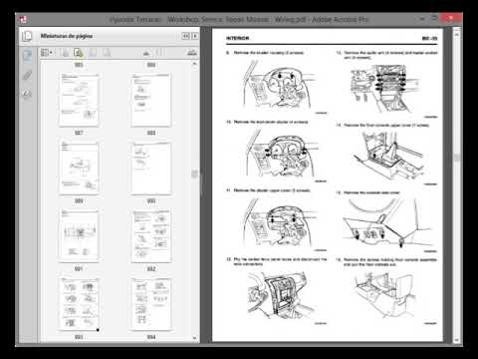
Task: Maximize the Acrobat window
Action: (x=434, y=18)
